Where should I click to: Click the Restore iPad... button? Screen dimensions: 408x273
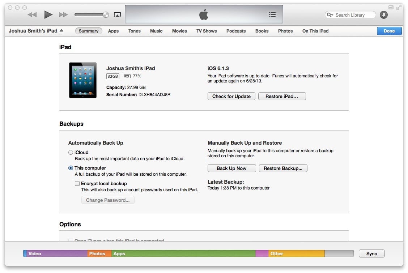click(x=282, y=96)
